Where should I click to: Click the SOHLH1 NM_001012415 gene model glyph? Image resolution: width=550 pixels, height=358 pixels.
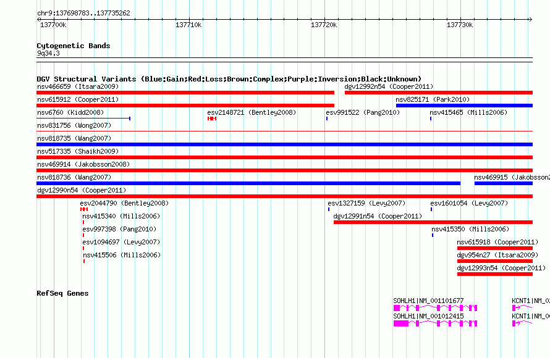click(x=435, y=323)
